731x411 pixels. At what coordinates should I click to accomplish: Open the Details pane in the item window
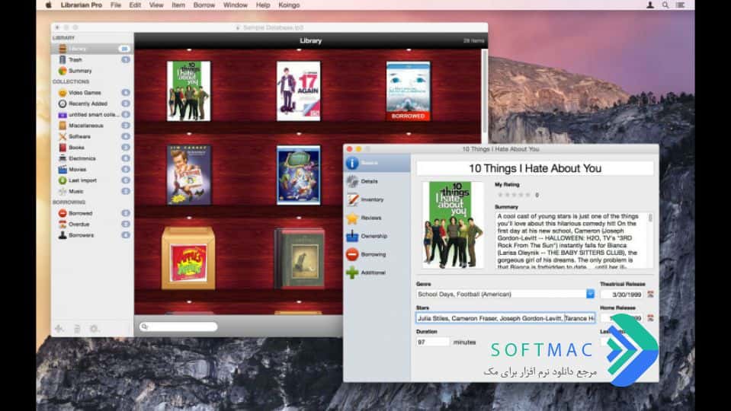pos(377,181)
